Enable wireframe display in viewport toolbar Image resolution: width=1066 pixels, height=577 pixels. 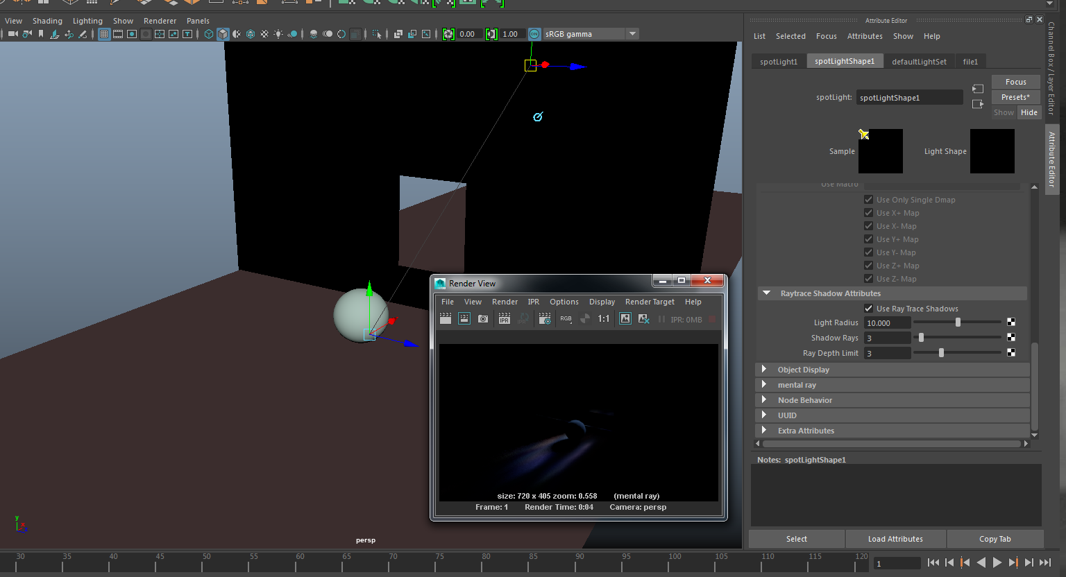click(x=208, y=34)
